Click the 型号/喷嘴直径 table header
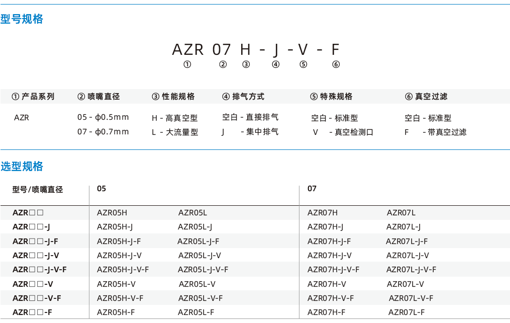Viewport: 510px width, 323px height. (38, 190)
